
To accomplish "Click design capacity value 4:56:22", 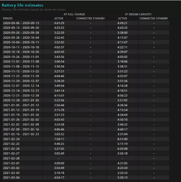I will 122,96.
